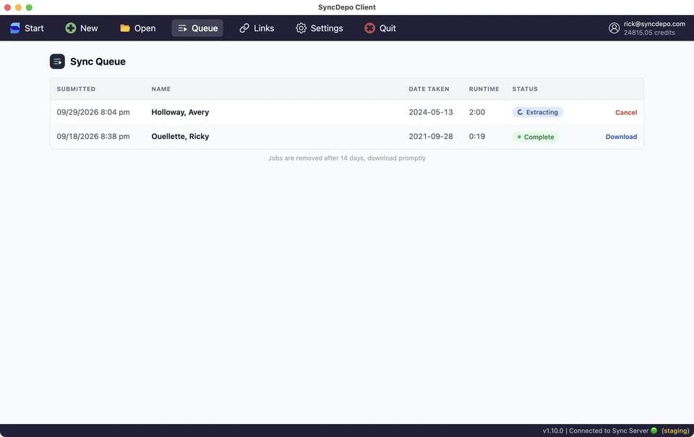This screenshot has height=437, width=694.
Task: Go to the Links label
Action: coord(264,28)
